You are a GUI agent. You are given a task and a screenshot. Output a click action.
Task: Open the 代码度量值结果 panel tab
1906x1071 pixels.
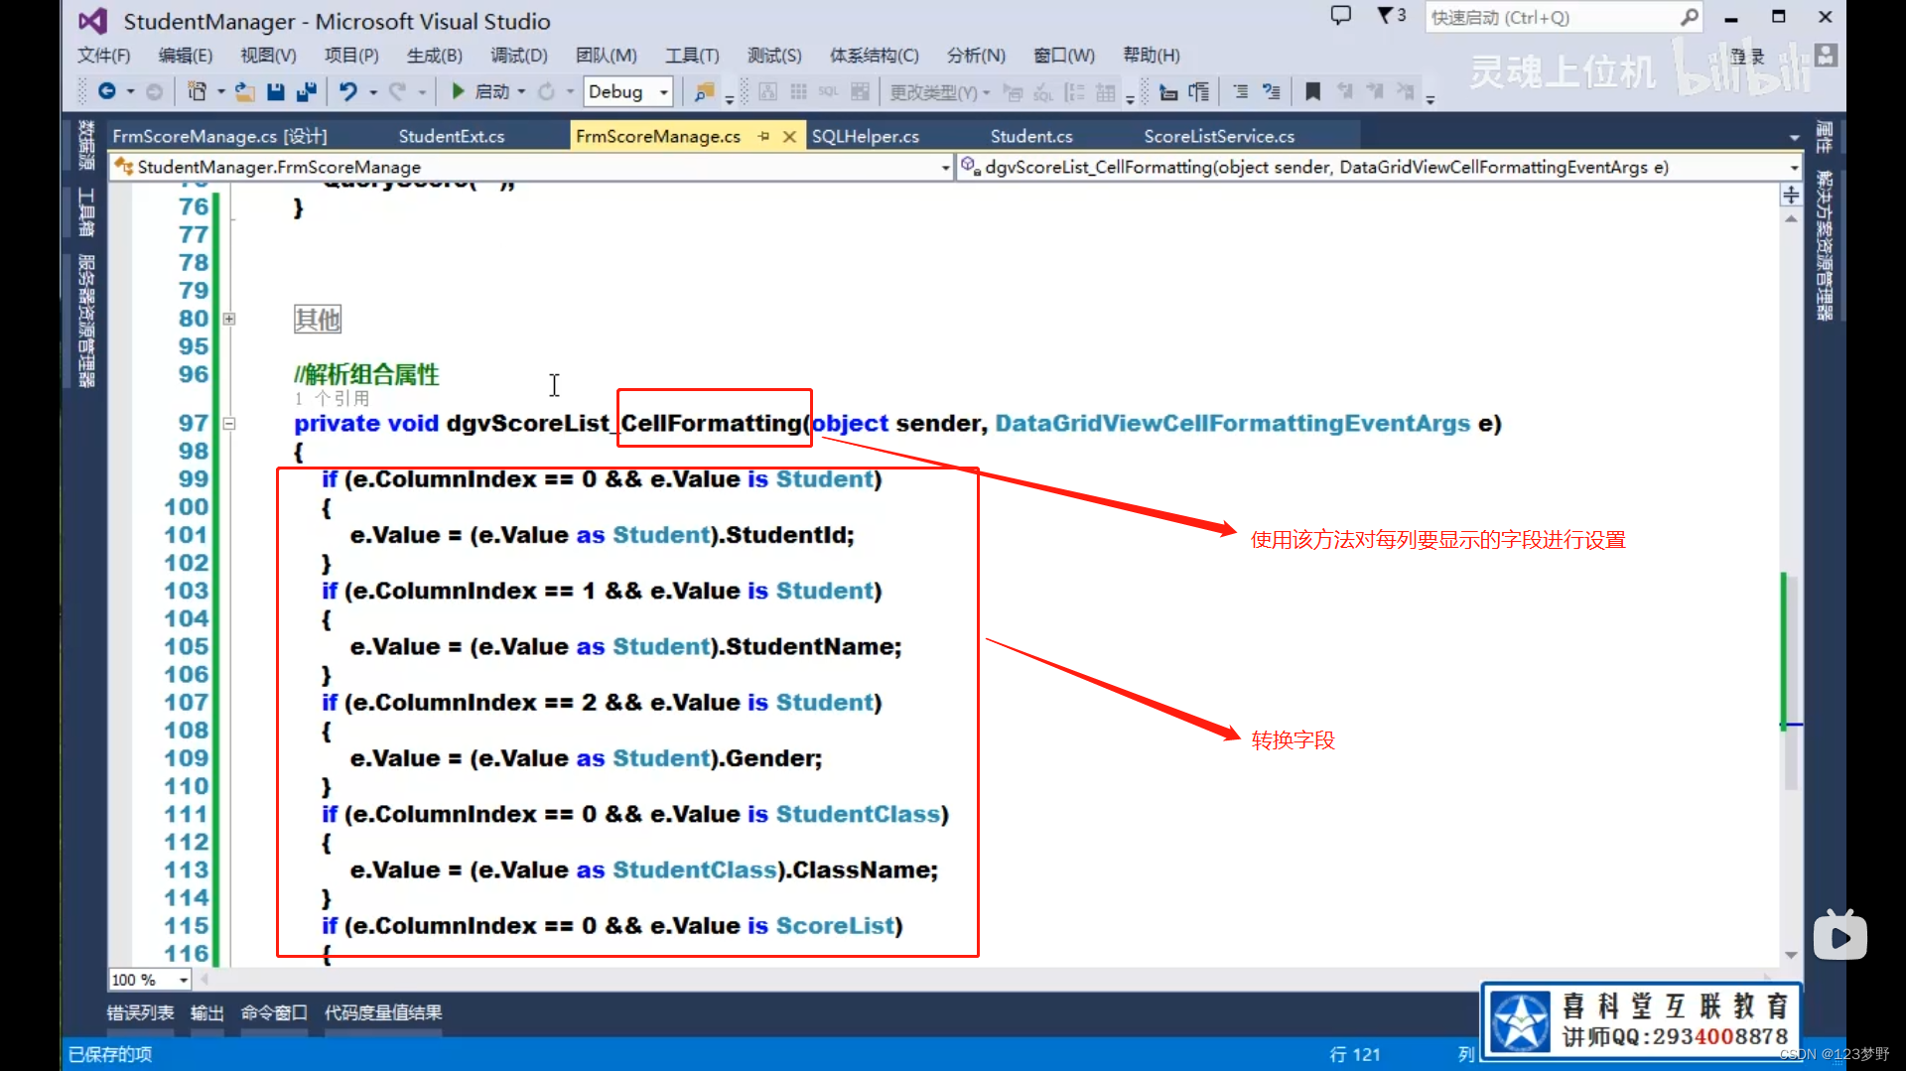[x=383, y=1012]
